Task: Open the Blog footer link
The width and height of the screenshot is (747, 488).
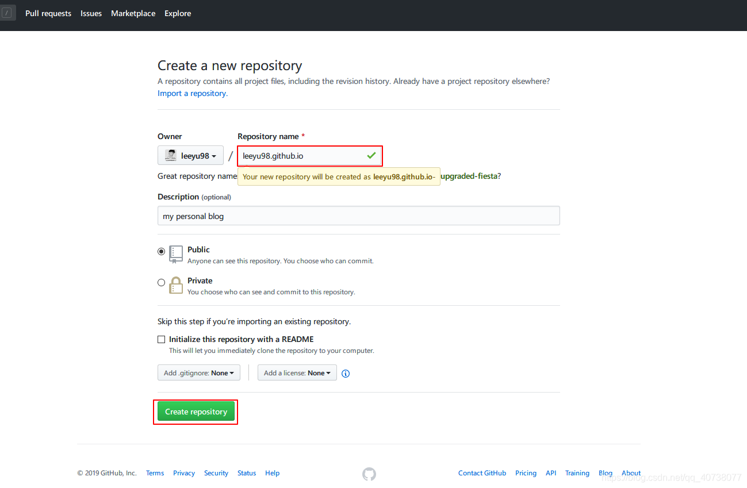Action: [606, 473]
